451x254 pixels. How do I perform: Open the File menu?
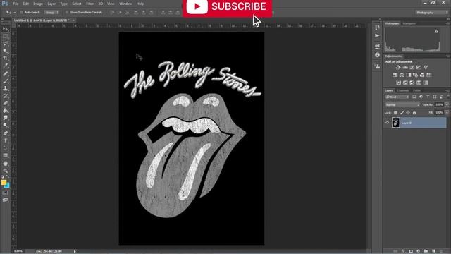(16, 4)
